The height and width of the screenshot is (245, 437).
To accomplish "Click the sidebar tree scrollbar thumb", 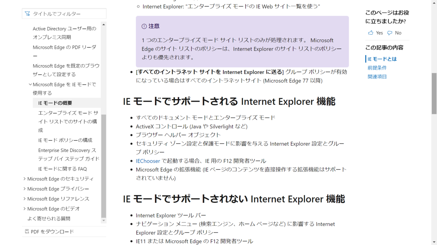I will 104,166.
